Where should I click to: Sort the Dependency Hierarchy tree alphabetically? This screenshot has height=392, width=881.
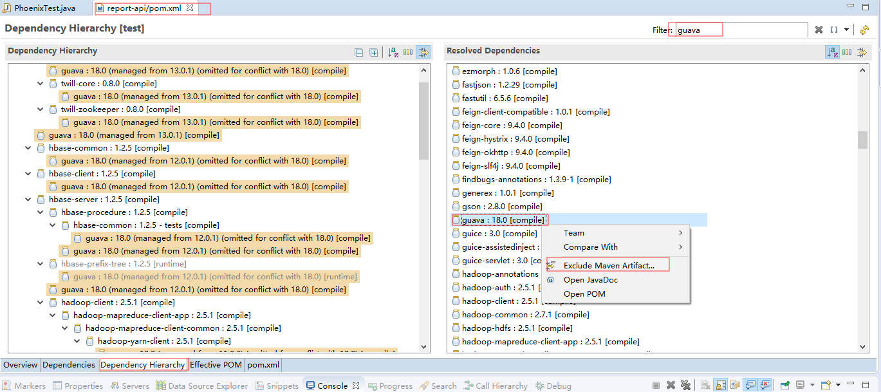(393, 52)
